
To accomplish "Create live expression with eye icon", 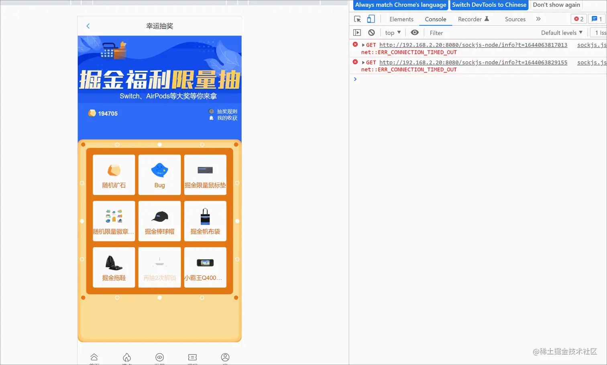I will click(415, 33).
